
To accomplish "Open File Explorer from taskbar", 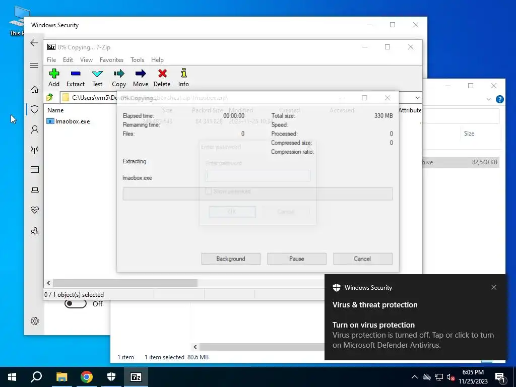I will click(61, 377).
